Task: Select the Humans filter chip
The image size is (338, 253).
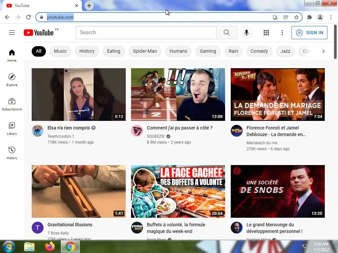Action: [178, 51]
